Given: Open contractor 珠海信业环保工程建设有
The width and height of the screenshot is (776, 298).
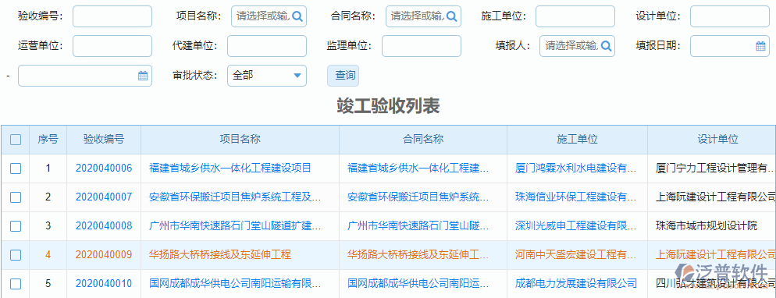Looking at the screenshot, I should click(576, 197).
